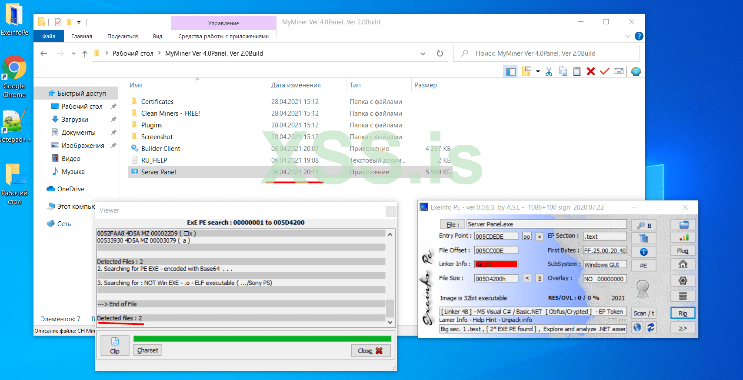
Task: Click the stacked-lines menu button in Exeinfo PE
Action: pyautogui.click(x=683, y=296)
